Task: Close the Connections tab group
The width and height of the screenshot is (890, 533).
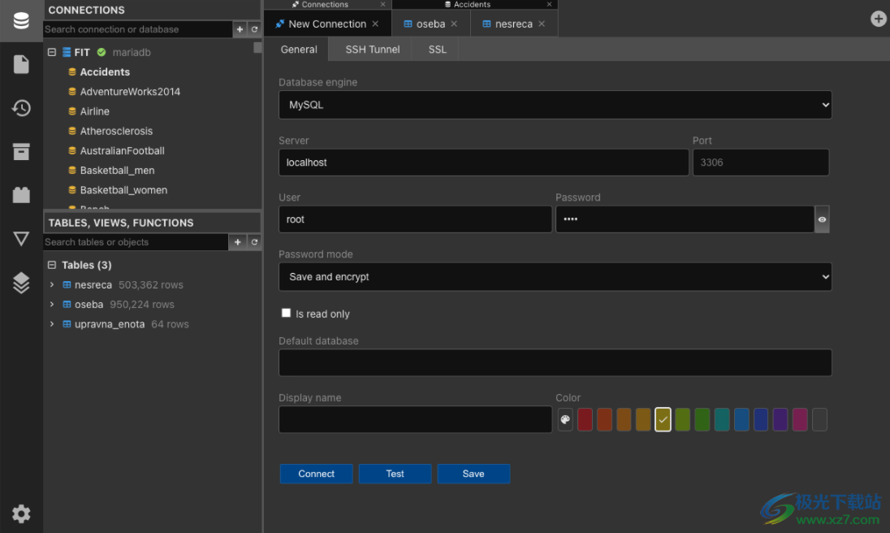Action: point(382,4)
